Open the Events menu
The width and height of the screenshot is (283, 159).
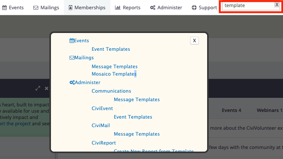(x=13, y=7)
